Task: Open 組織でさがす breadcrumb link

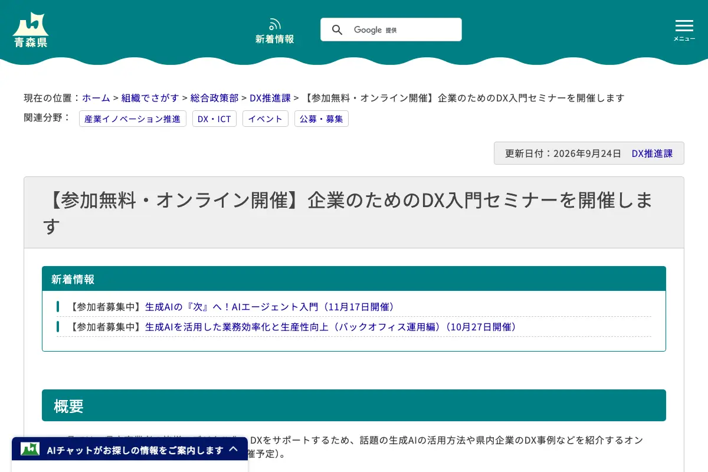Action: pos(150,98)
